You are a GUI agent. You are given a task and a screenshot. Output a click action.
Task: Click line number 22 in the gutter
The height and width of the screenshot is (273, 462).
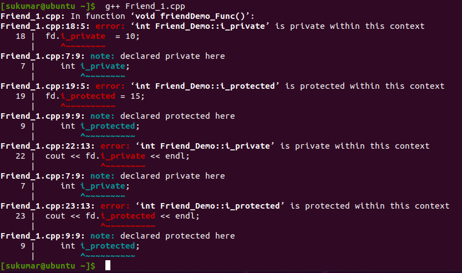click(21, 156)
